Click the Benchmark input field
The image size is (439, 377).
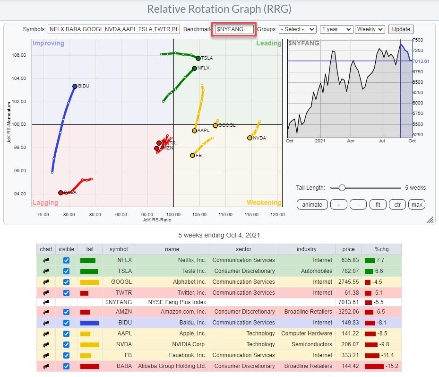[234, 29]
